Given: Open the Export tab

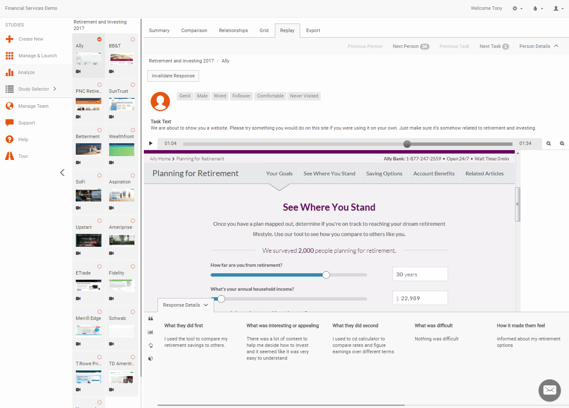Looking at the screenshot, I should pyautogui.click(x=313, y=30).
